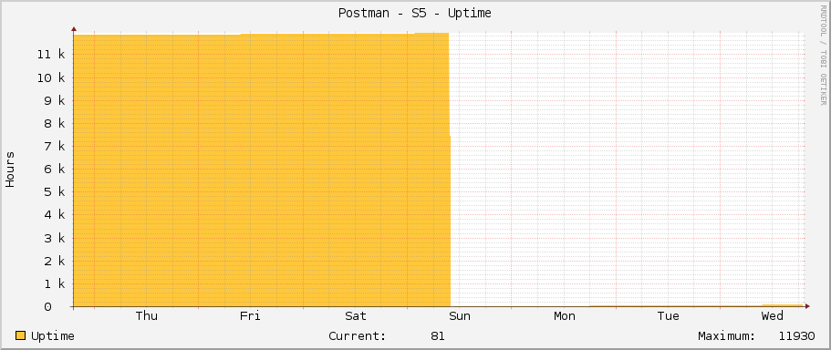Viewport: 831px width, 350px height.
Task: Click the '2 k' y-axis tick label
Action: [x=55, y=261]
